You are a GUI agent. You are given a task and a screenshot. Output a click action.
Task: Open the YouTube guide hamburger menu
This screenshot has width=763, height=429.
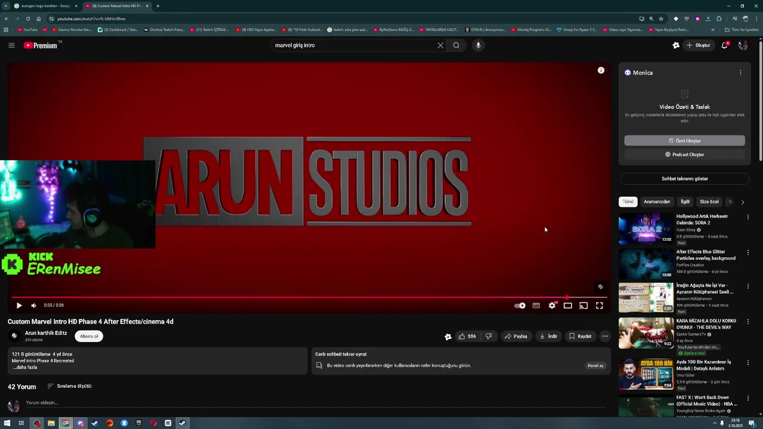tap(11, 45)
